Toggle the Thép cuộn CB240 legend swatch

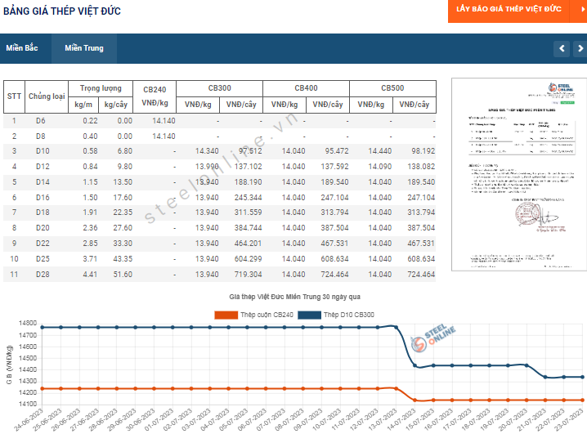pos(226,315)
